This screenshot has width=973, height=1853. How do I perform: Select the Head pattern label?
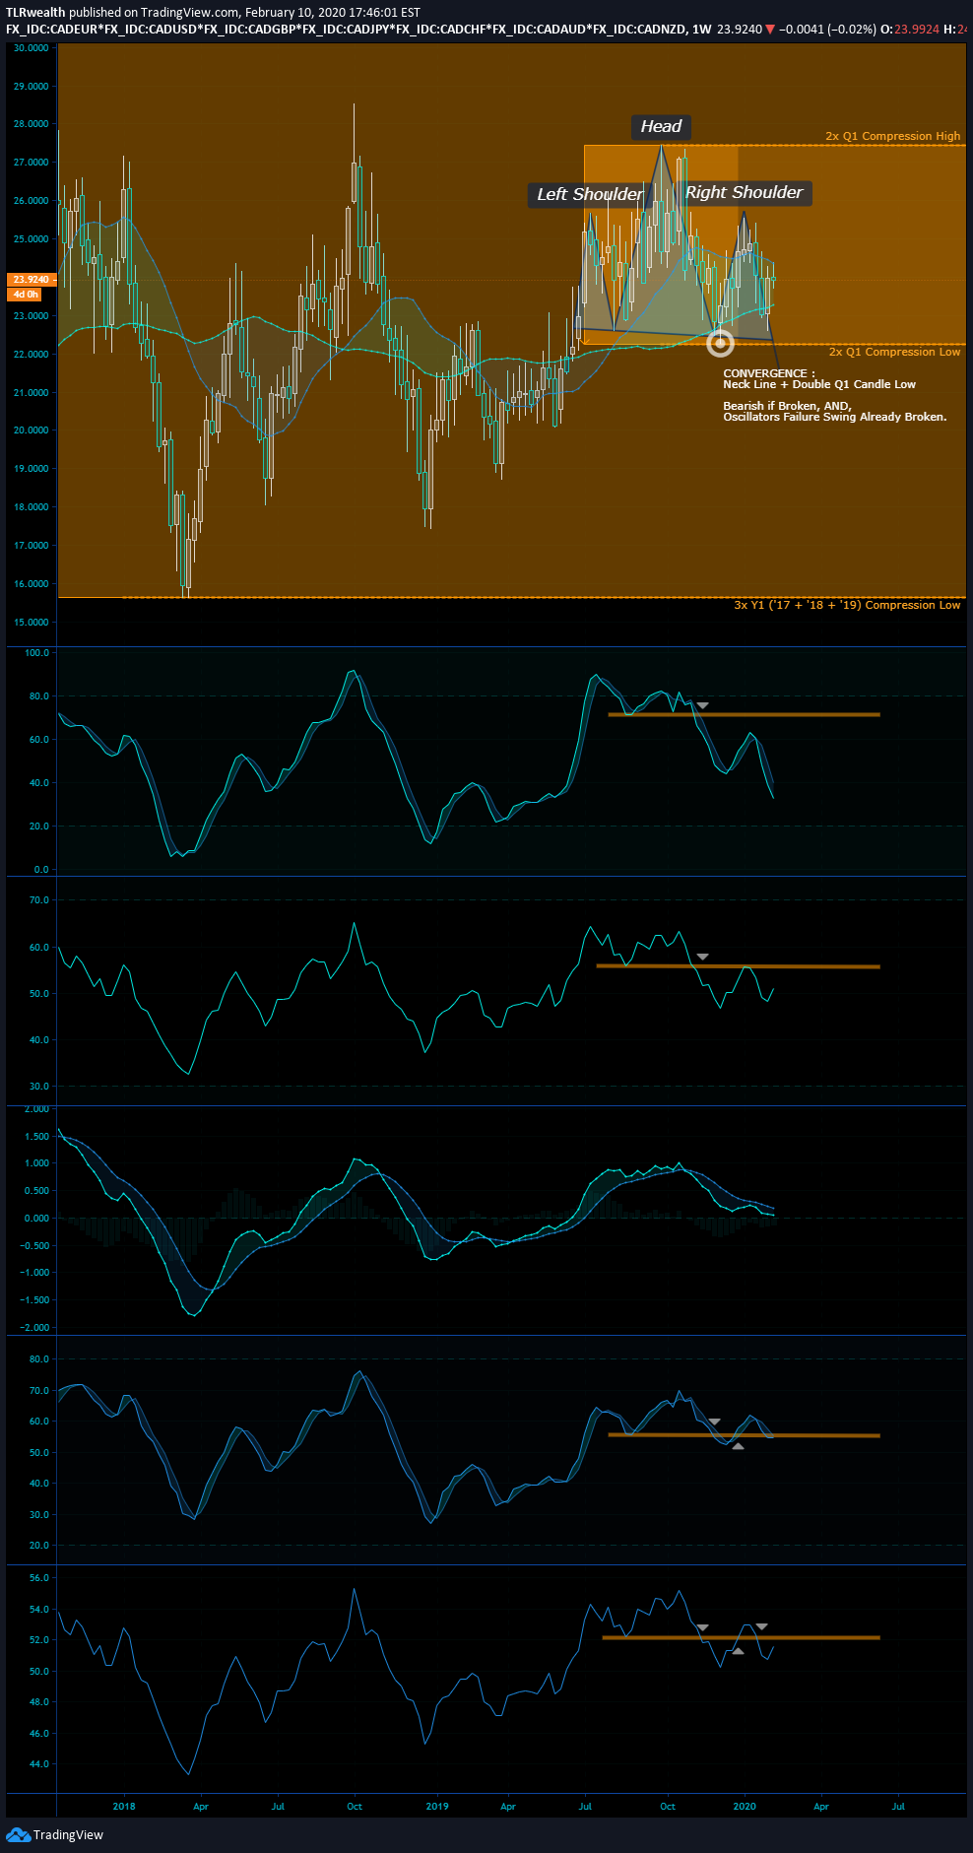(x=661, y=126)
